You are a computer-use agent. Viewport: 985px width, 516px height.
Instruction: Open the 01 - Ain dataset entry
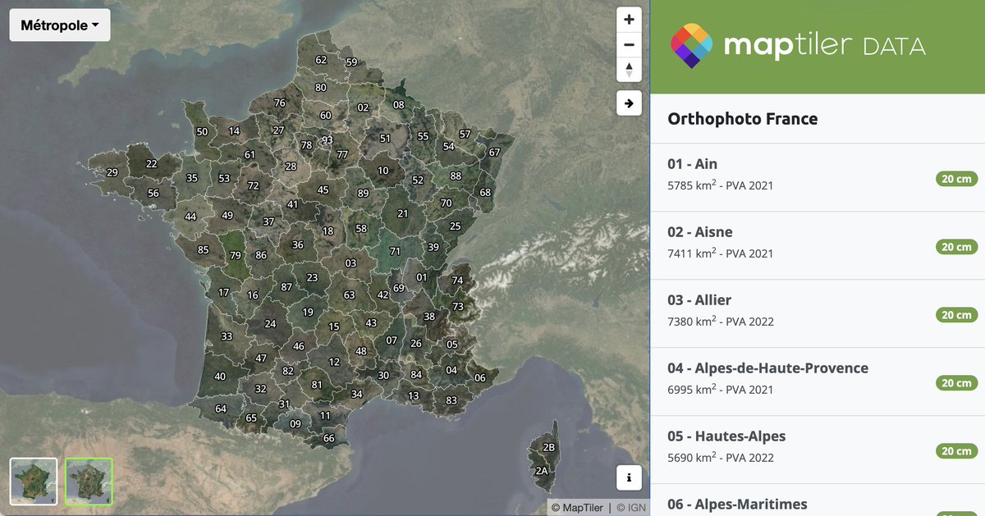(x=818, y=177)
